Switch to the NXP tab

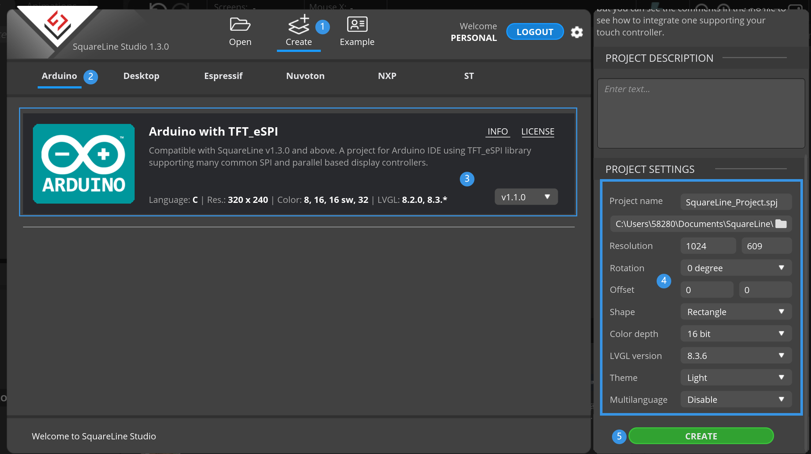coord(387,76)
